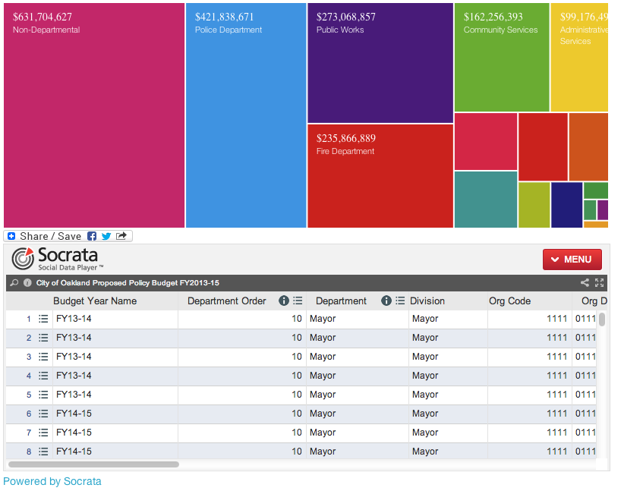Click the info icon beside dataset title
This screenshot has height=491, width=621.
pyautogui.click(x=27, y=283)
